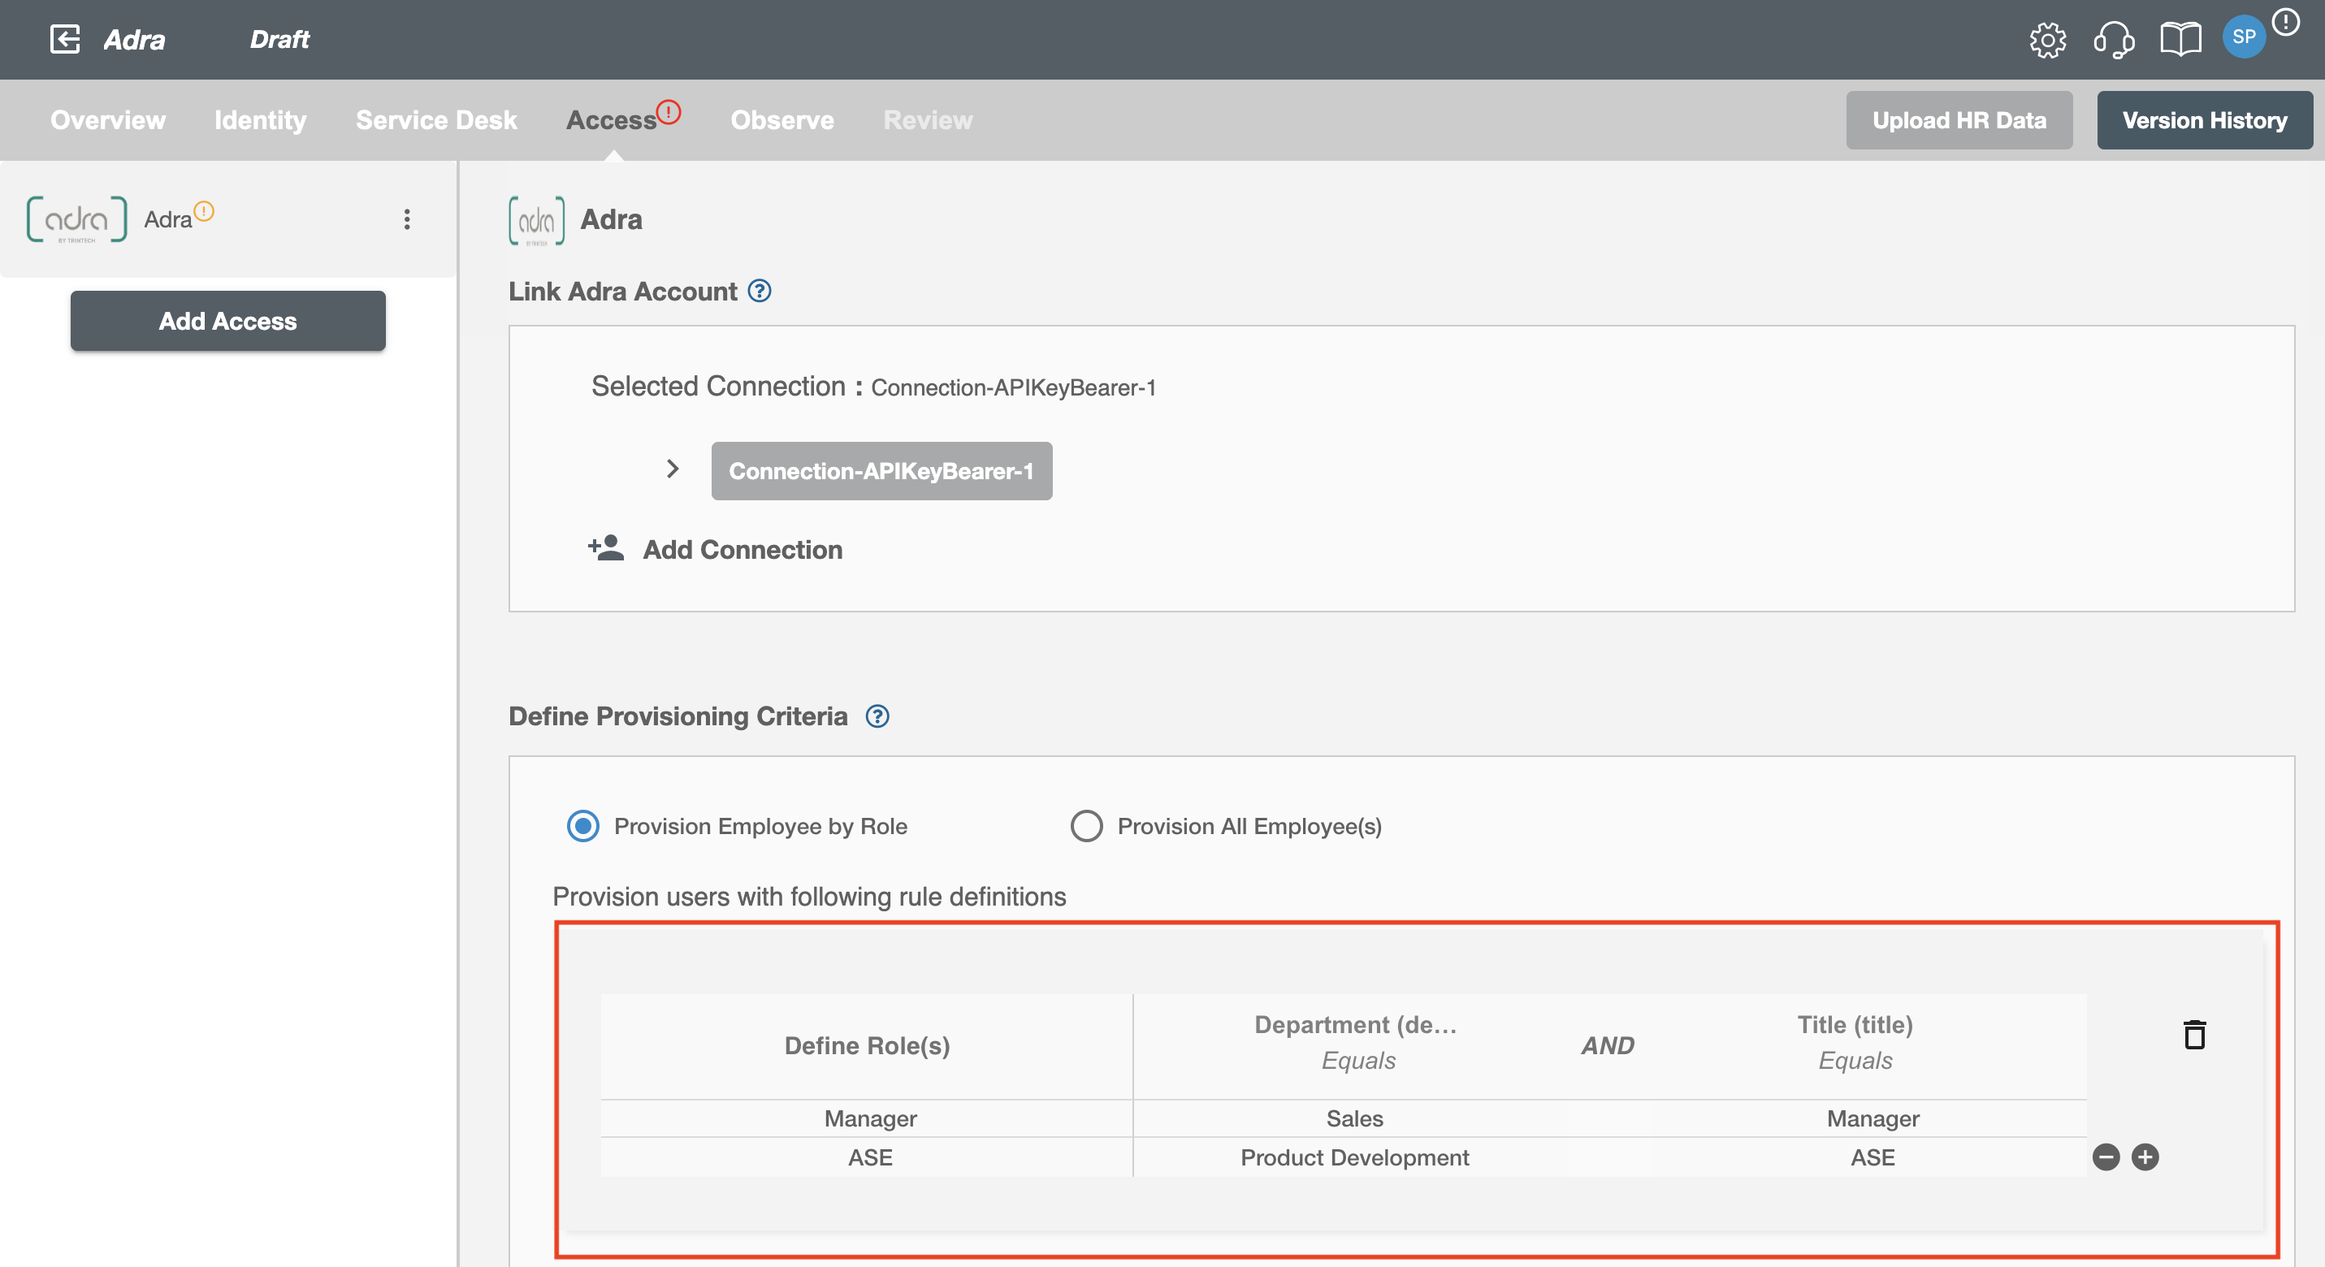2325x1267 pixels.
Task: Click the ASE role cell
Action: tap(870, 1157)
